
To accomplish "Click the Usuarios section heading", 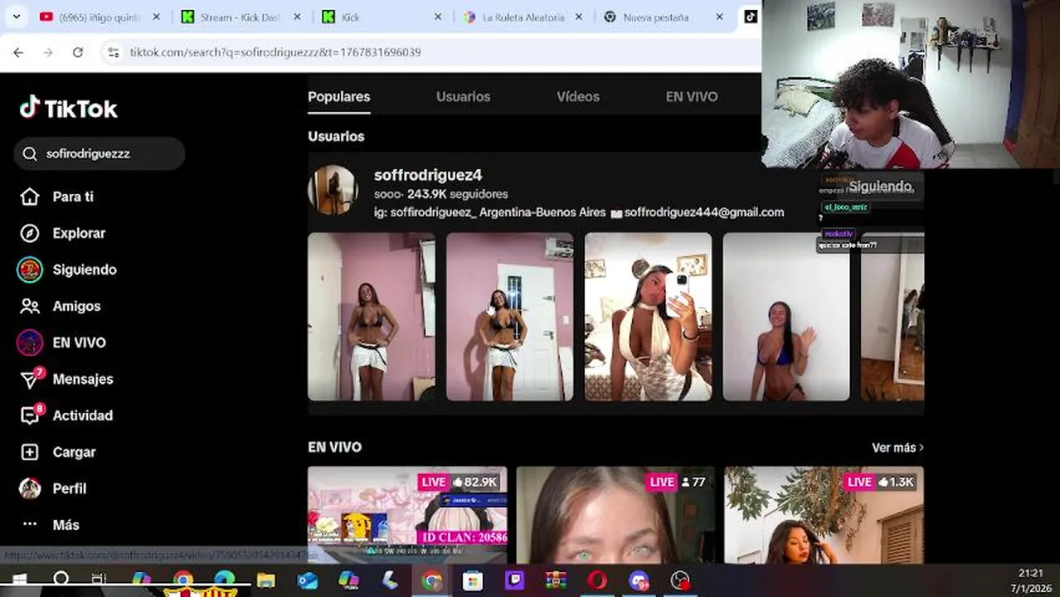I will click(x=336, y=136).
